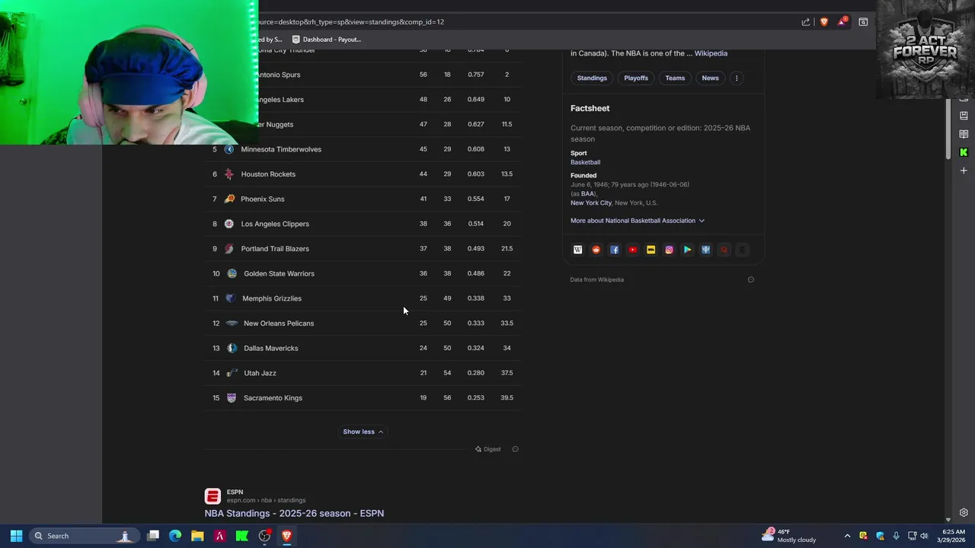Click the Brave browser taskbar icon
Viewport: 975px width, 548px height.
pos(286,536)
